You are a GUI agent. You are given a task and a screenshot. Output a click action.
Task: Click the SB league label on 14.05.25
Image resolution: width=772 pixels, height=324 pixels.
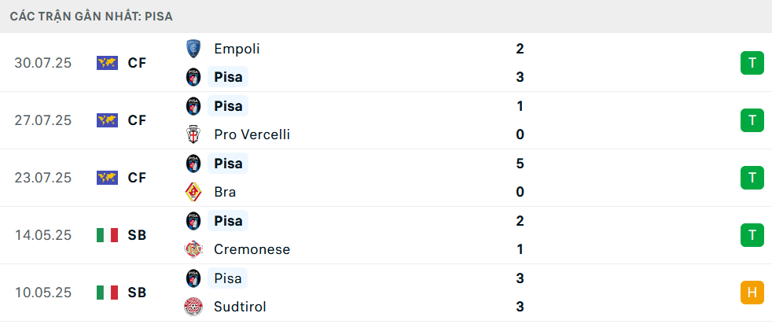click(138, 235)
